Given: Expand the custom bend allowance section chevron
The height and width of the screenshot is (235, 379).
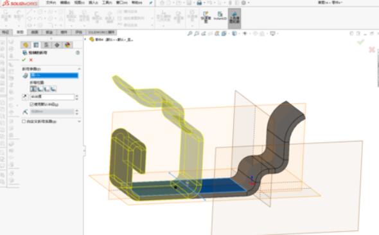Looking at the screenshot, I should click(79, 122).
